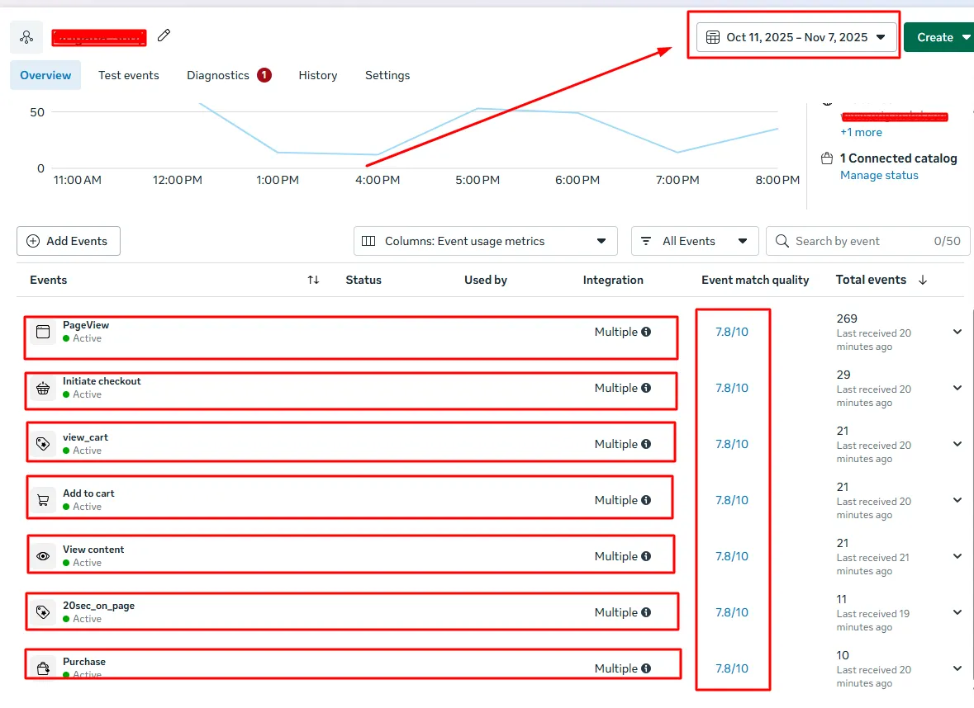This screenshot has height=708, width=974.
Task: Click the Manage status link
Action: pyautogui.click(x=879, y=175)
